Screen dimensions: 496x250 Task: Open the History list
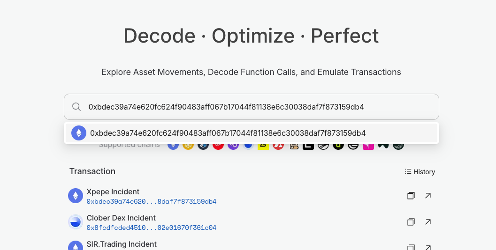click(x=420, y=172)
